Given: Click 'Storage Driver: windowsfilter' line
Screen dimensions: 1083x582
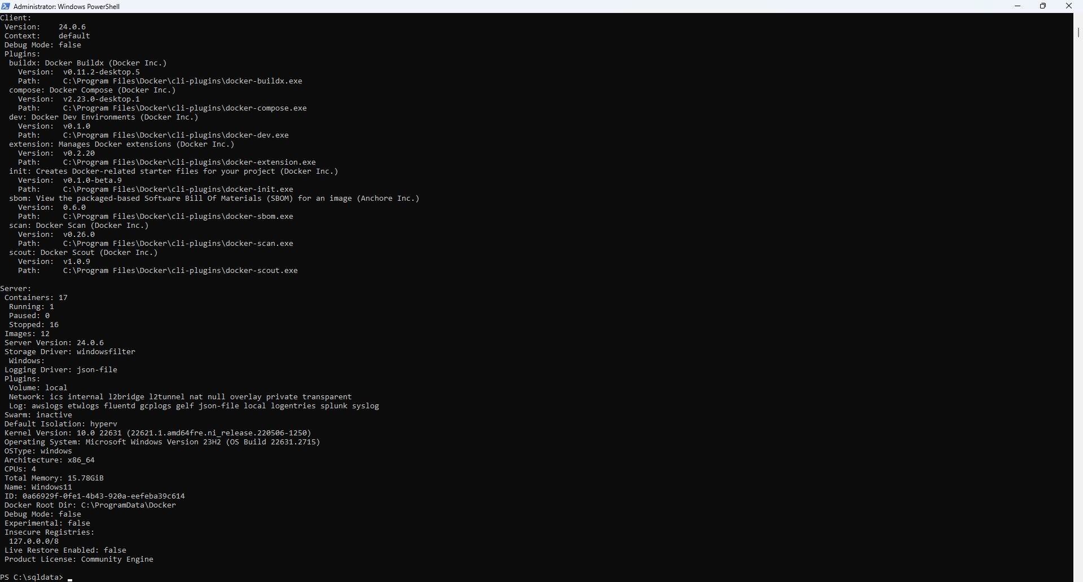Looking at the screenshot, I should tap(70, 352).
